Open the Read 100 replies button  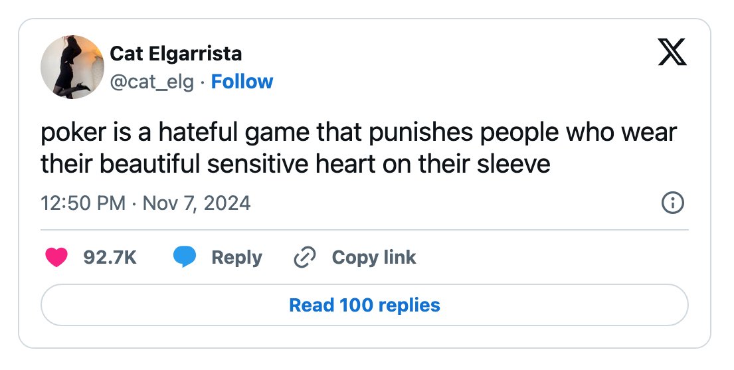[x=365, y=305]
